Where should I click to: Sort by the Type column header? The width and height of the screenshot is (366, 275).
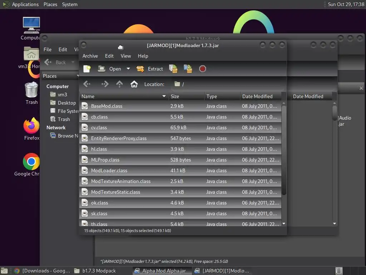pyautogui.click(x=222, y=96)
